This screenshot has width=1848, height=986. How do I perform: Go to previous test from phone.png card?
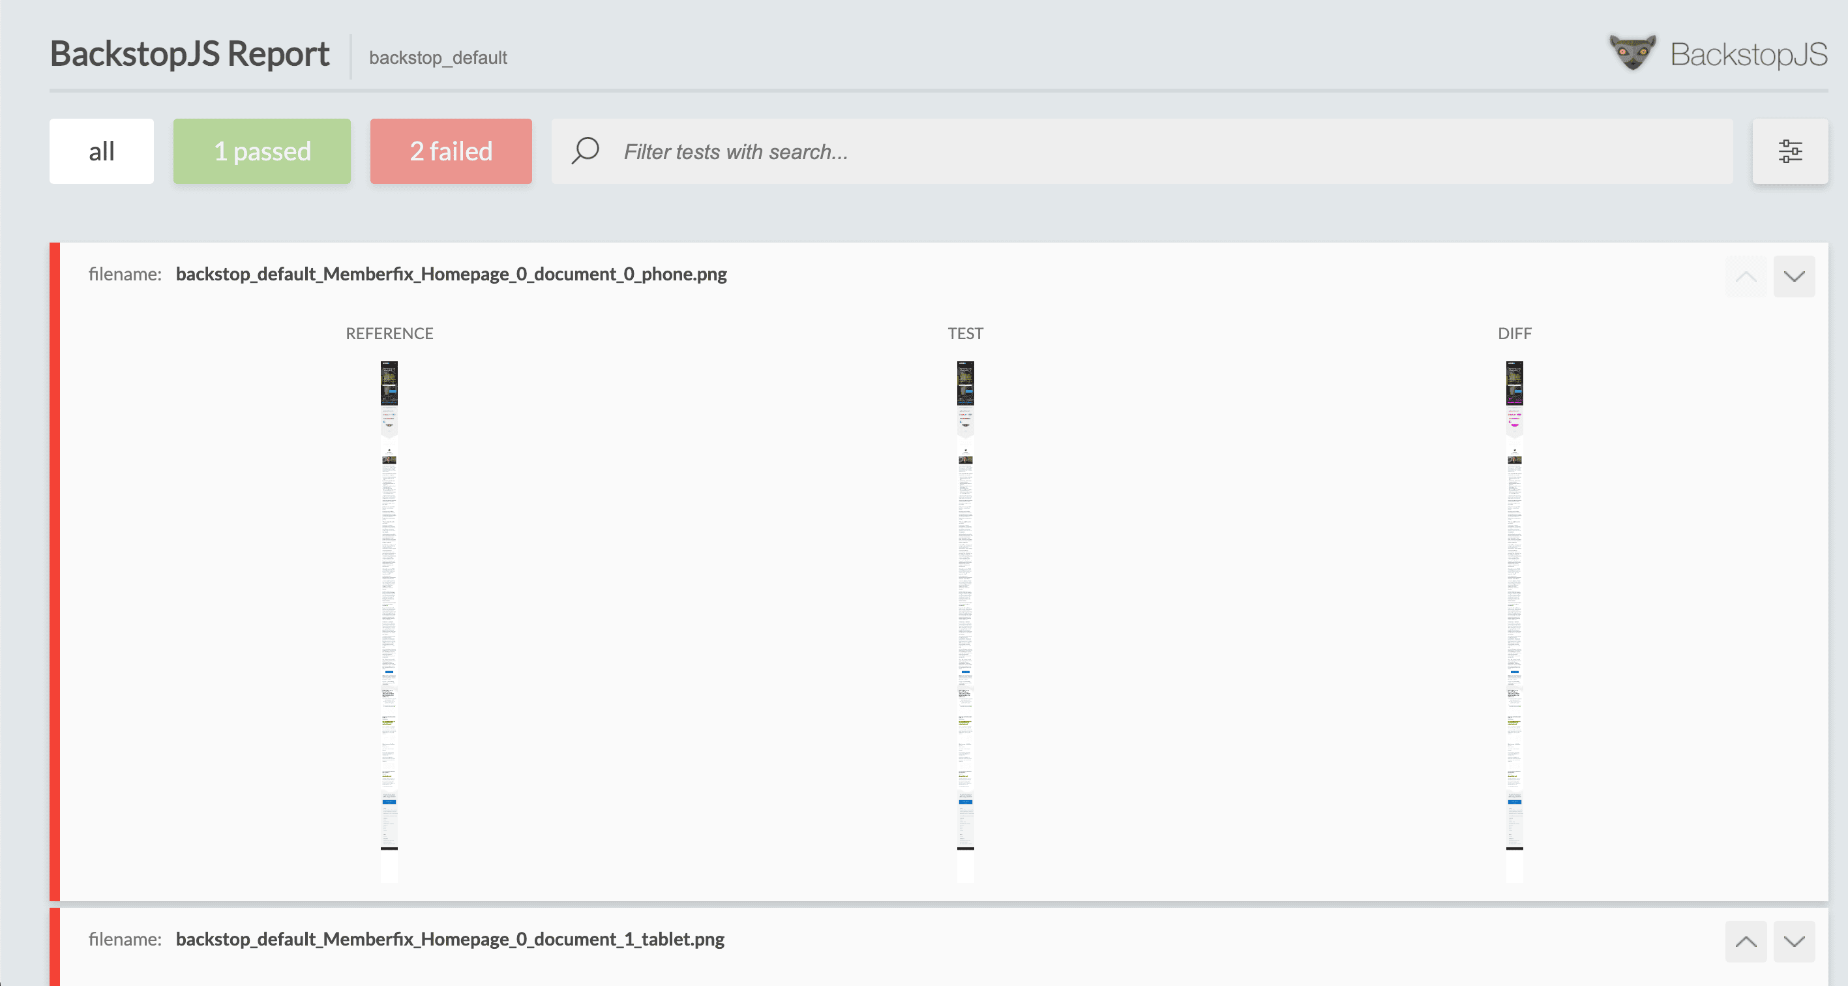point(1746,276)
